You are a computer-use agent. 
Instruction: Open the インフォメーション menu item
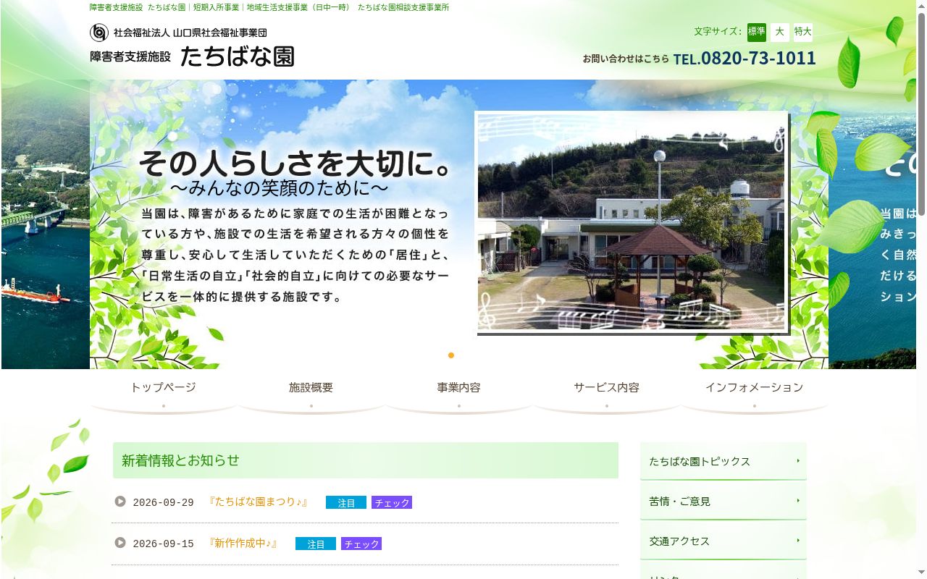755,392
